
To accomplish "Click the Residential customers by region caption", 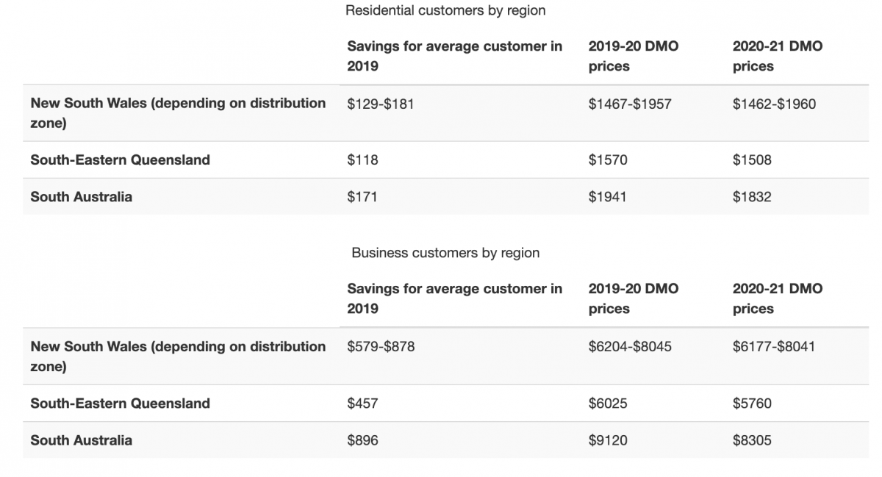I will 445,11.
